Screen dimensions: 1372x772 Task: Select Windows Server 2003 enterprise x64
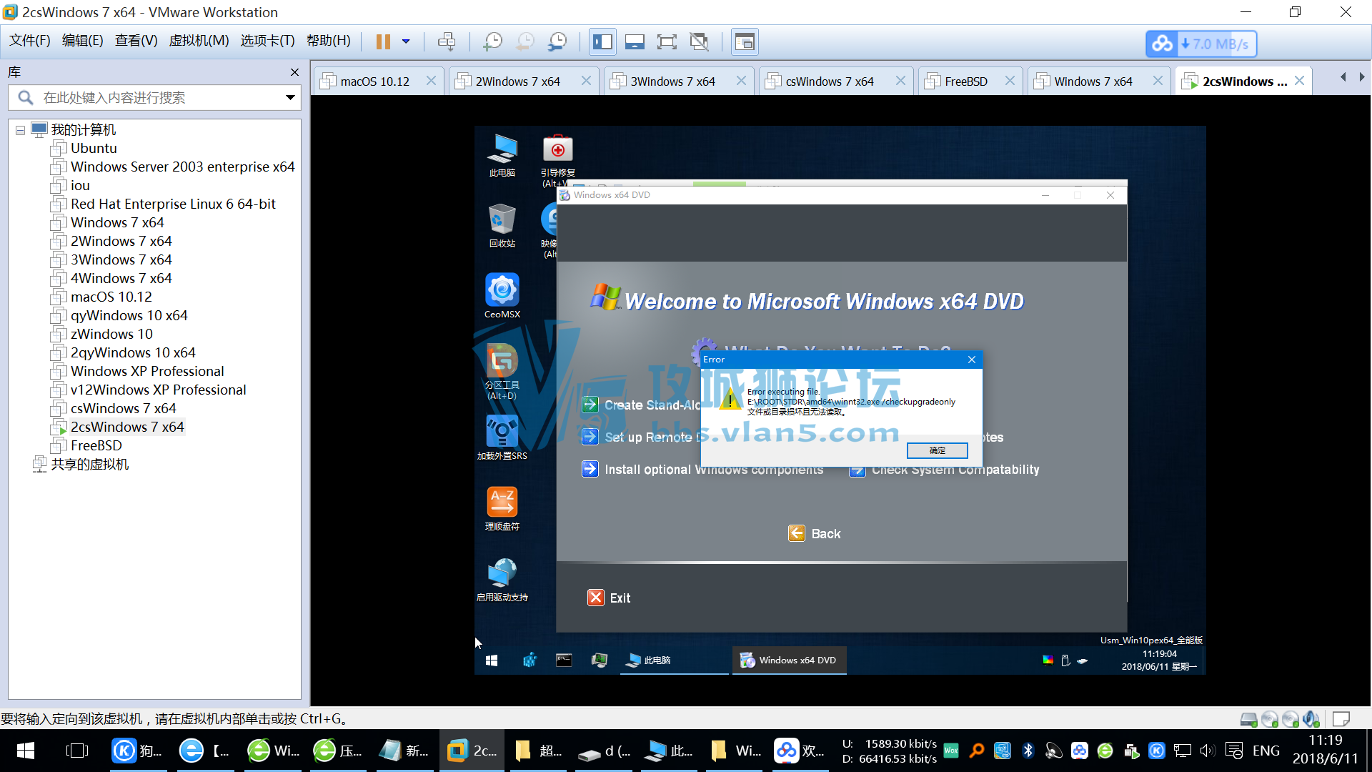click(182, 167)
